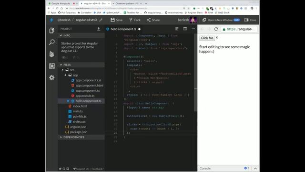Open app.component.html file

pyautogui.click(x=87, y=86)
